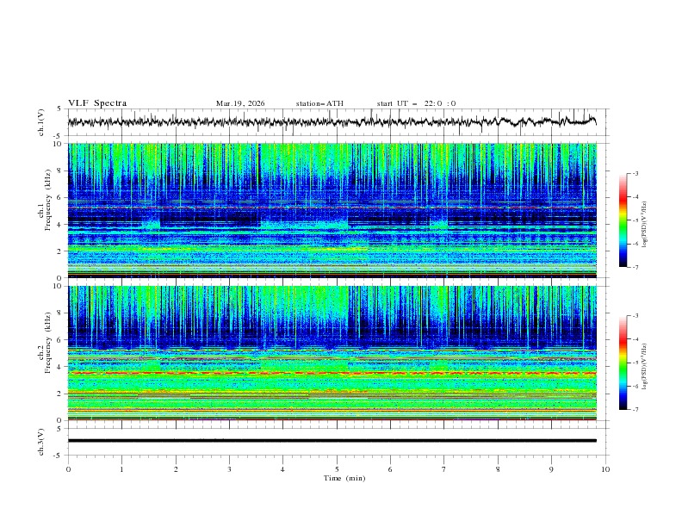Viewport: 682px width, 527px height.
Task: Click the "5" tick on the time axis
Action: [x=337, y=469]
